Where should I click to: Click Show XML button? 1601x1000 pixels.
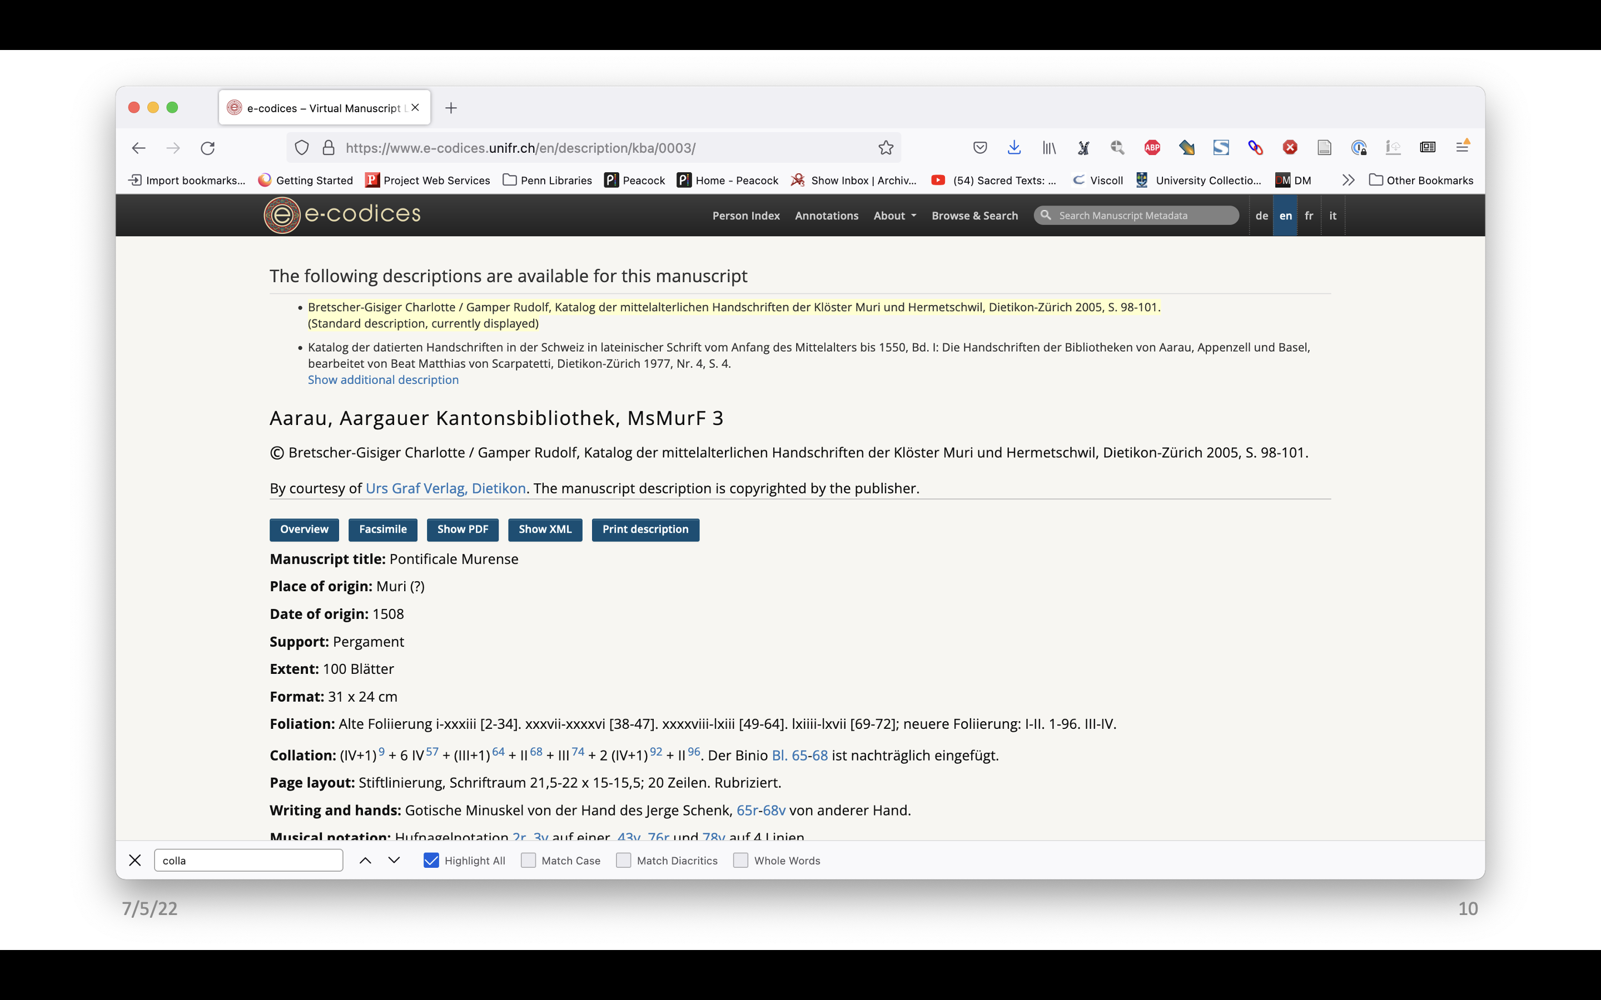(545, 529)
